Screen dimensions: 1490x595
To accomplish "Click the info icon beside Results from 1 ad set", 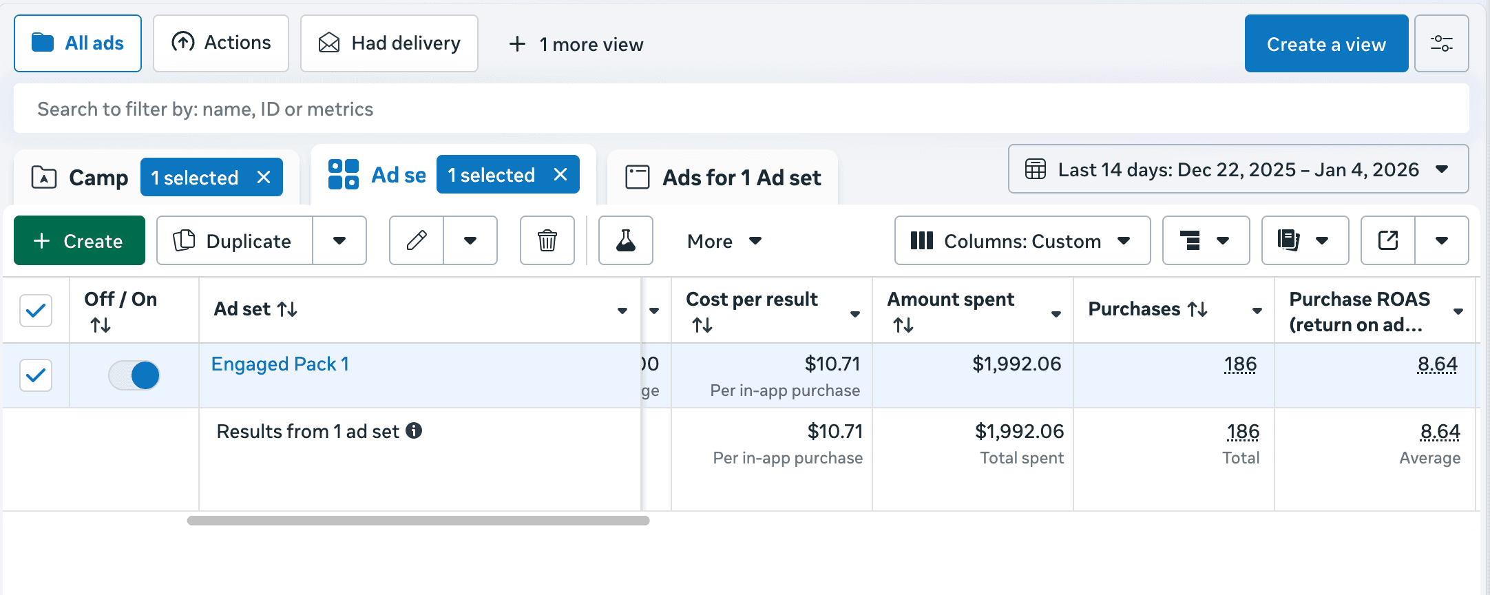I will (x=414, y=430).
